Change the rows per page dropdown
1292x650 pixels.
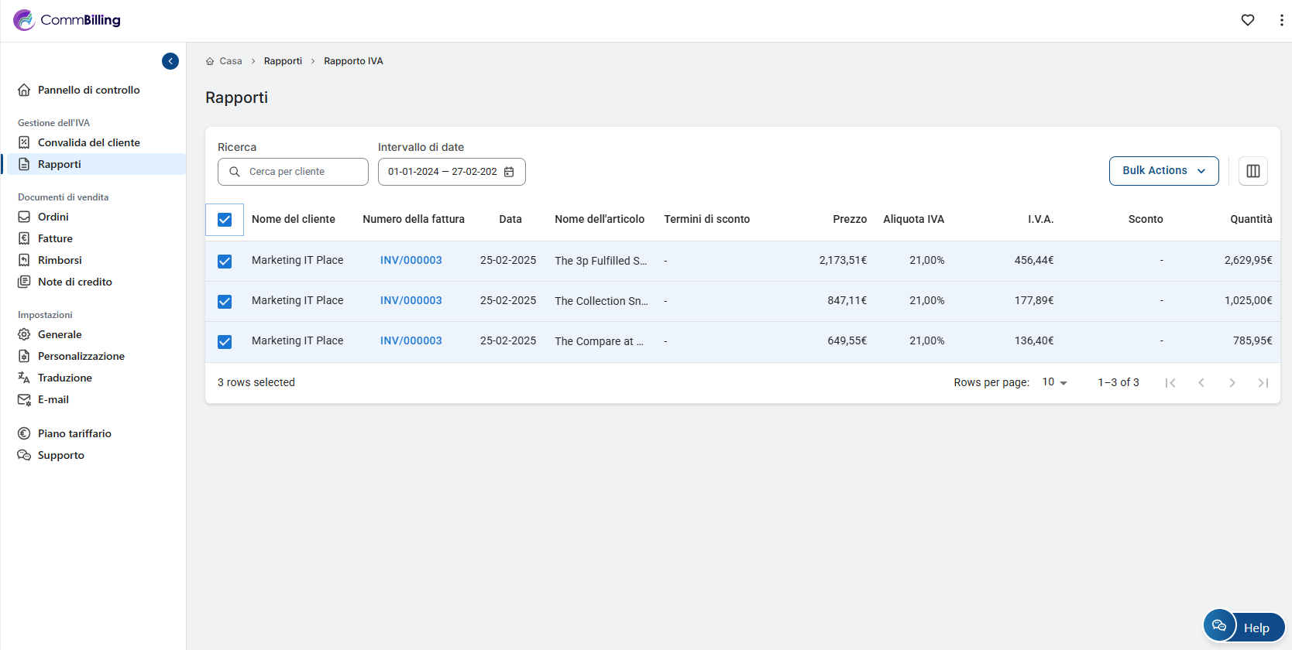(x=1054, y=382)
